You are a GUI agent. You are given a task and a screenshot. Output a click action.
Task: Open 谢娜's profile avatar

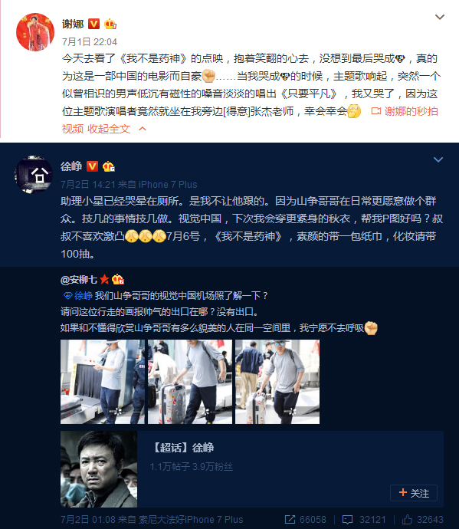[35, 32]
